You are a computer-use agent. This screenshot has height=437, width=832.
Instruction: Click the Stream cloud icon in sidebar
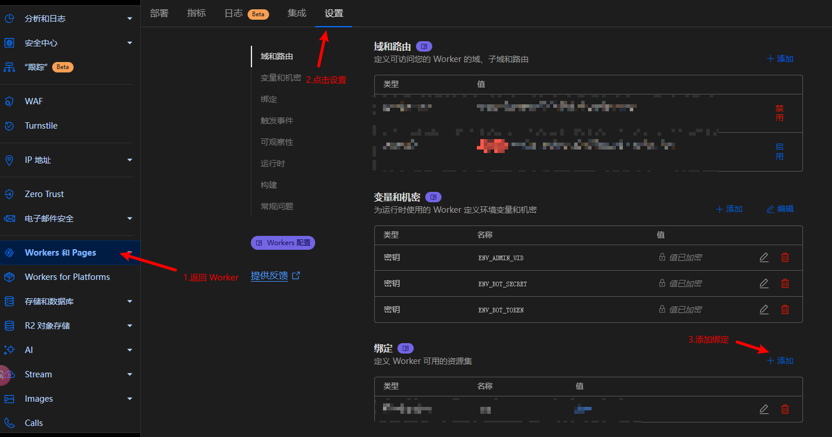pos(9,374)
